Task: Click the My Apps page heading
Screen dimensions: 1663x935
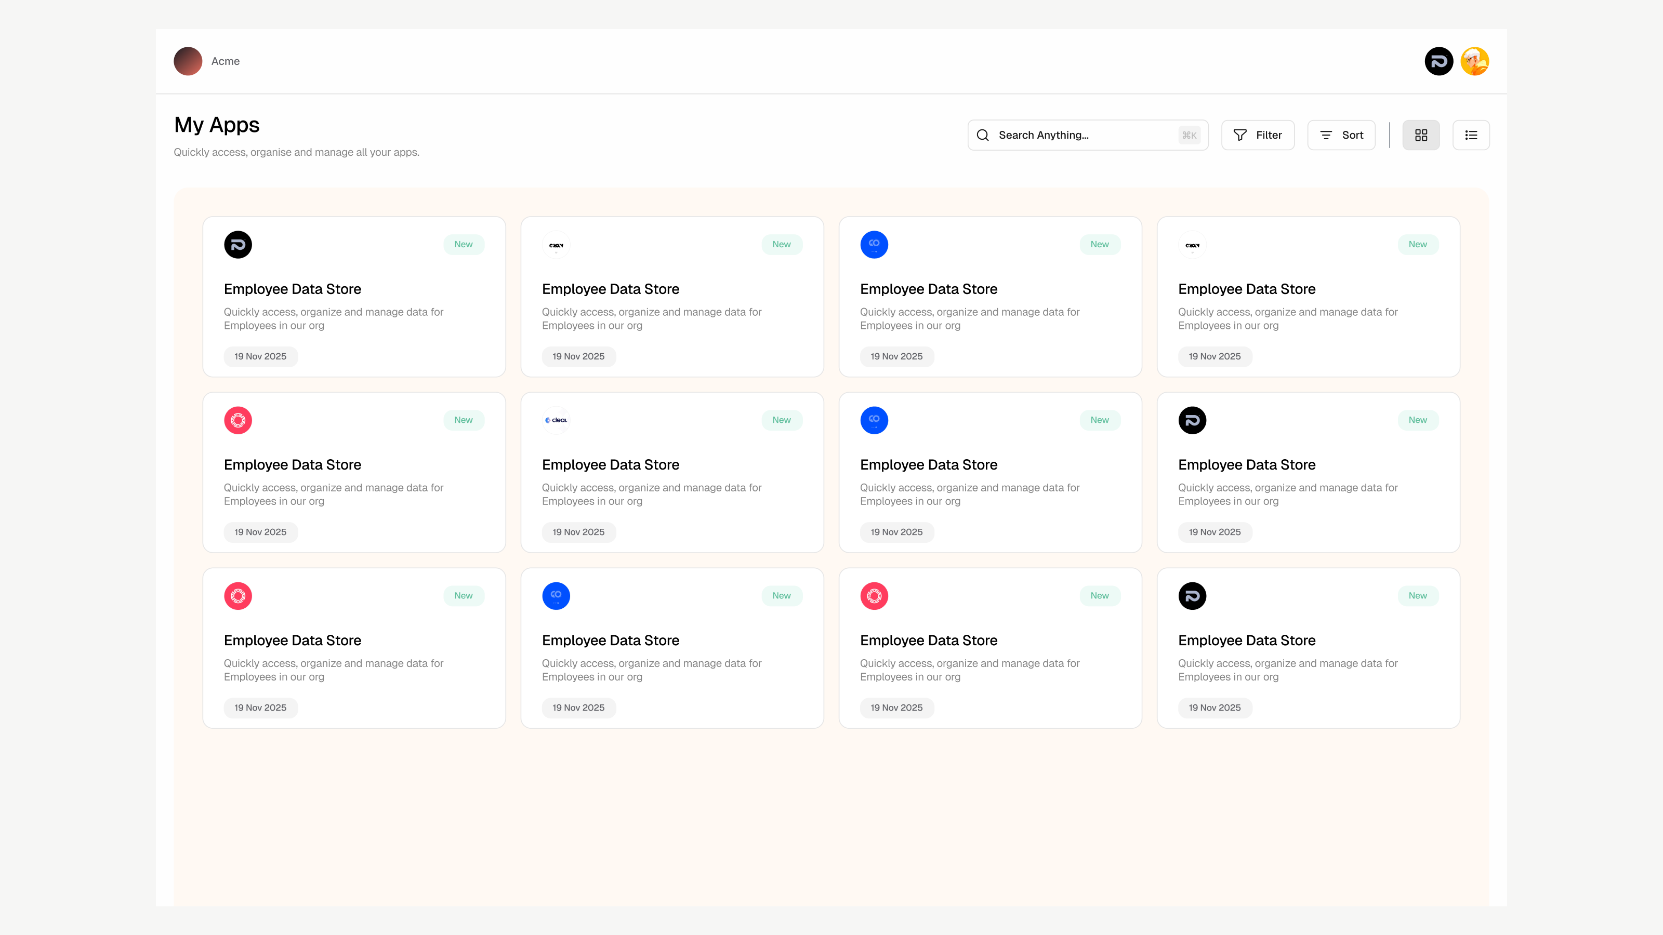Action: 216,125
